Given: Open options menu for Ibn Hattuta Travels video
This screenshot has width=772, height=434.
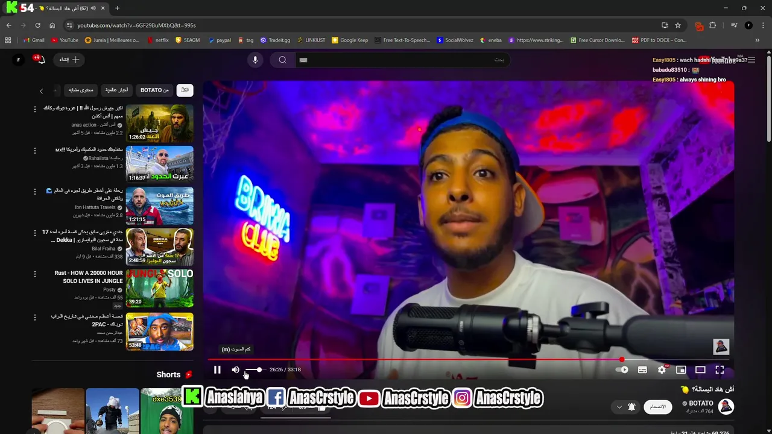Looking at the screenshot, I should pyautogui.click(x=34, y=191).
